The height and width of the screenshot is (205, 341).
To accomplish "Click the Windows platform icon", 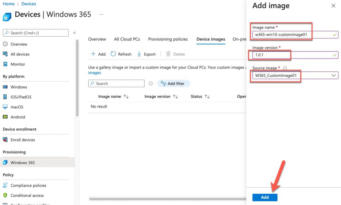I will 5,87.
